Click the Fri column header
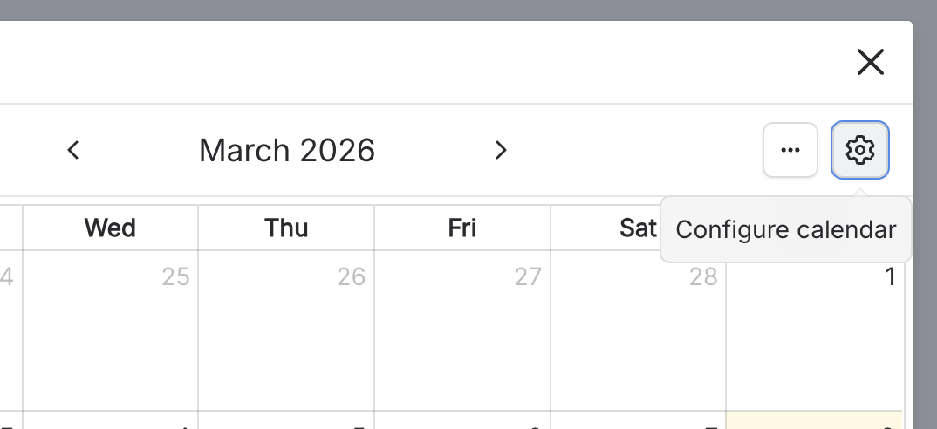 (462, 228)
